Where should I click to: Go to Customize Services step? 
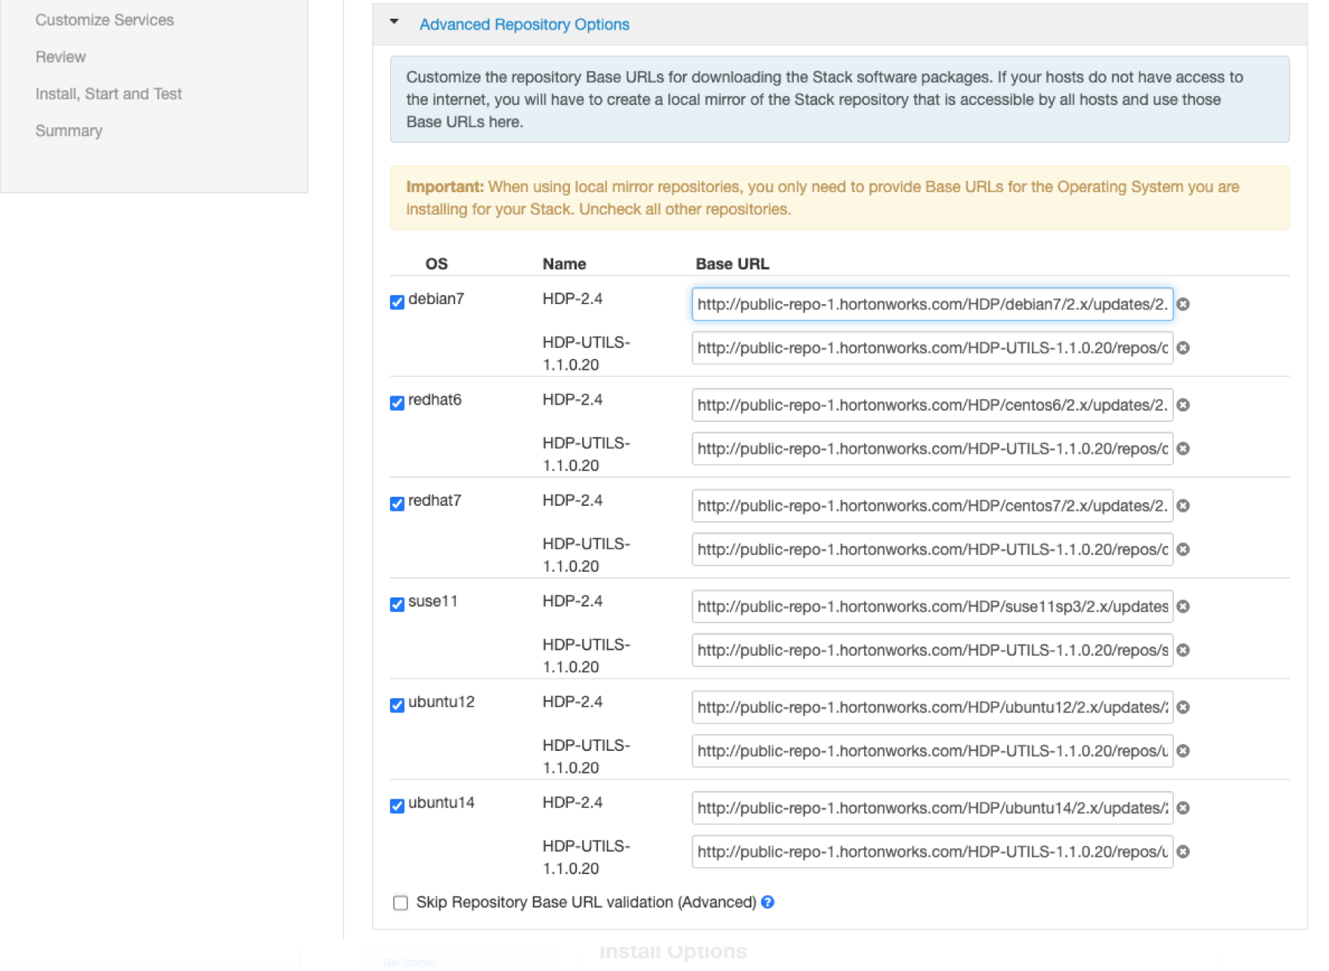coord(104,20)
